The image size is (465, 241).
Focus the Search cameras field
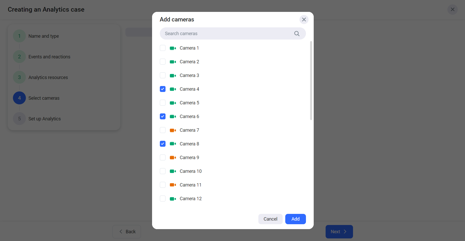tap(228, 34)
